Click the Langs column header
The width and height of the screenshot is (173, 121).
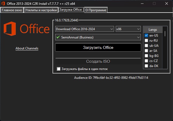153,30
